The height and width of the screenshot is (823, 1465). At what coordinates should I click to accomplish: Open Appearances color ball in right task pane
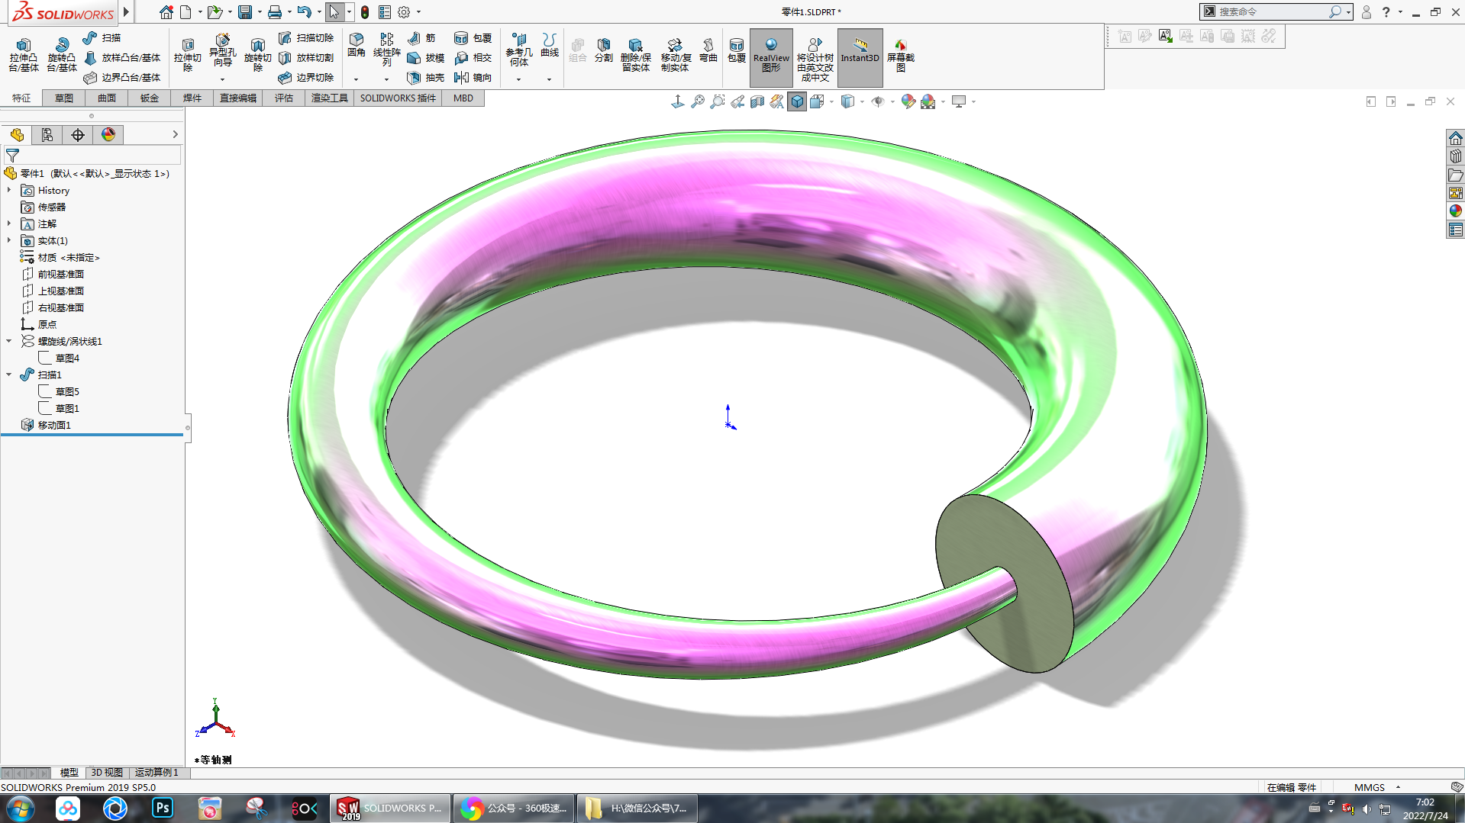(1455, 211)
